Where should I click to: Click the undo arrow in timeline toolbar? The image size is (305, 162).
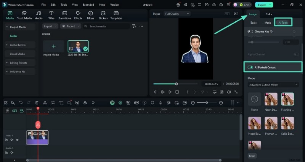point(20,103)
